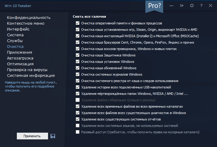Screen dimensions: 217x147
Task: Uncheck Очистка кэша установок Windows
Action: tap(77, 62)
